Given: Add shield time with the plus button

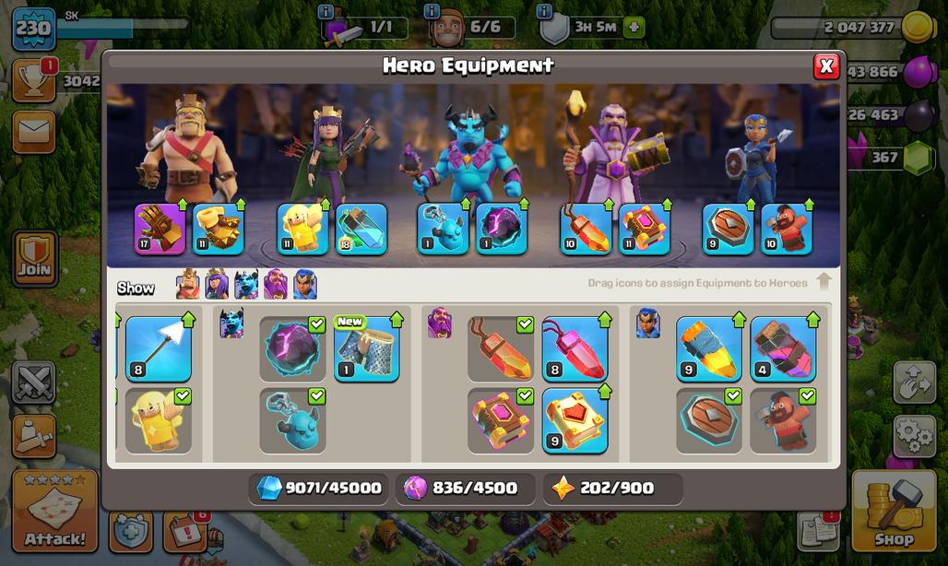Looking at the screenshot, I should click(634, 27).
